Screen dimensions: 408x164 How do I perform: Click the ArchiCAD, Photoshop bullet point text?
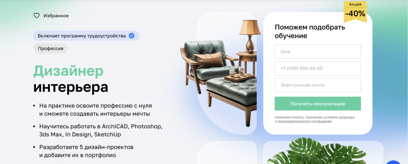[x=101, y=131]
